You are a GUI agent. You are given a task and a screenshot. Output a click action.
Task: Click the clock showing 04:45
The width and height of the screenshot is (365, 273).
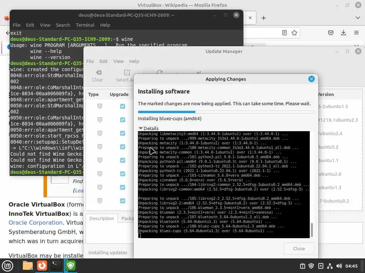point(351,266)
